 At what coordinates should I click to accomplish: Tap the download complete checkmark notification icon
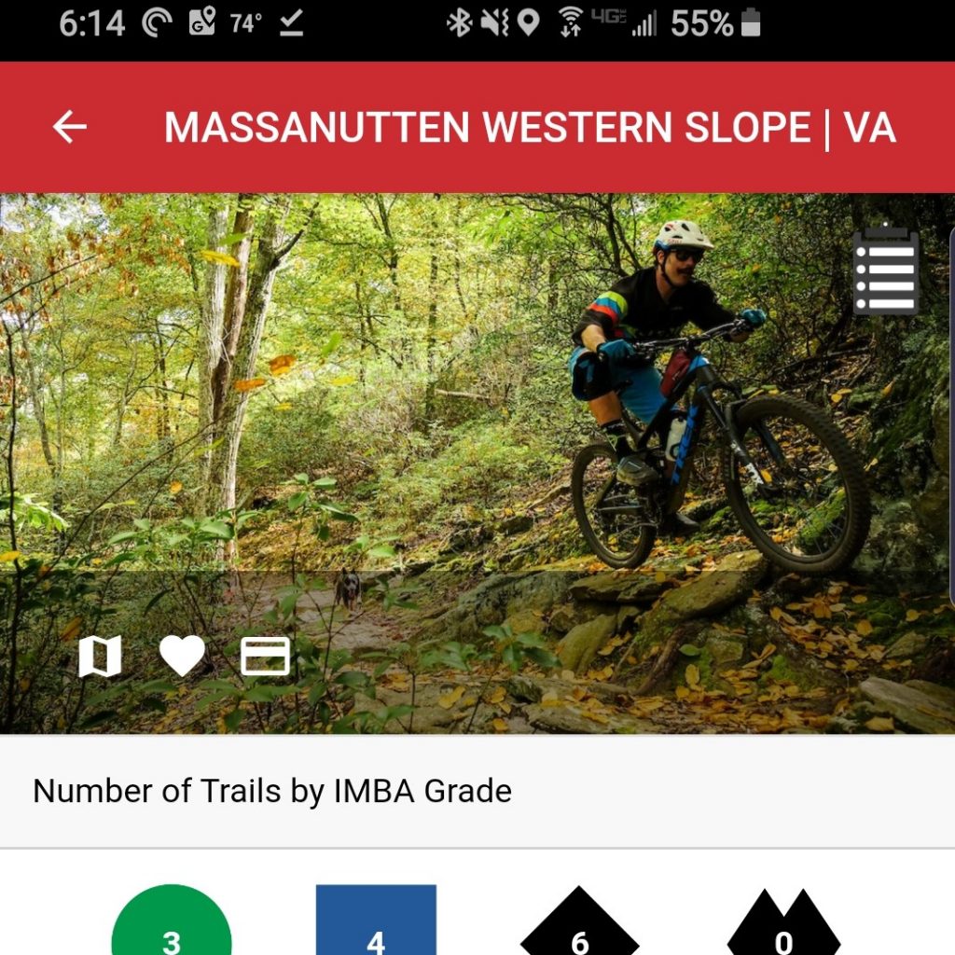pos(292,23)
